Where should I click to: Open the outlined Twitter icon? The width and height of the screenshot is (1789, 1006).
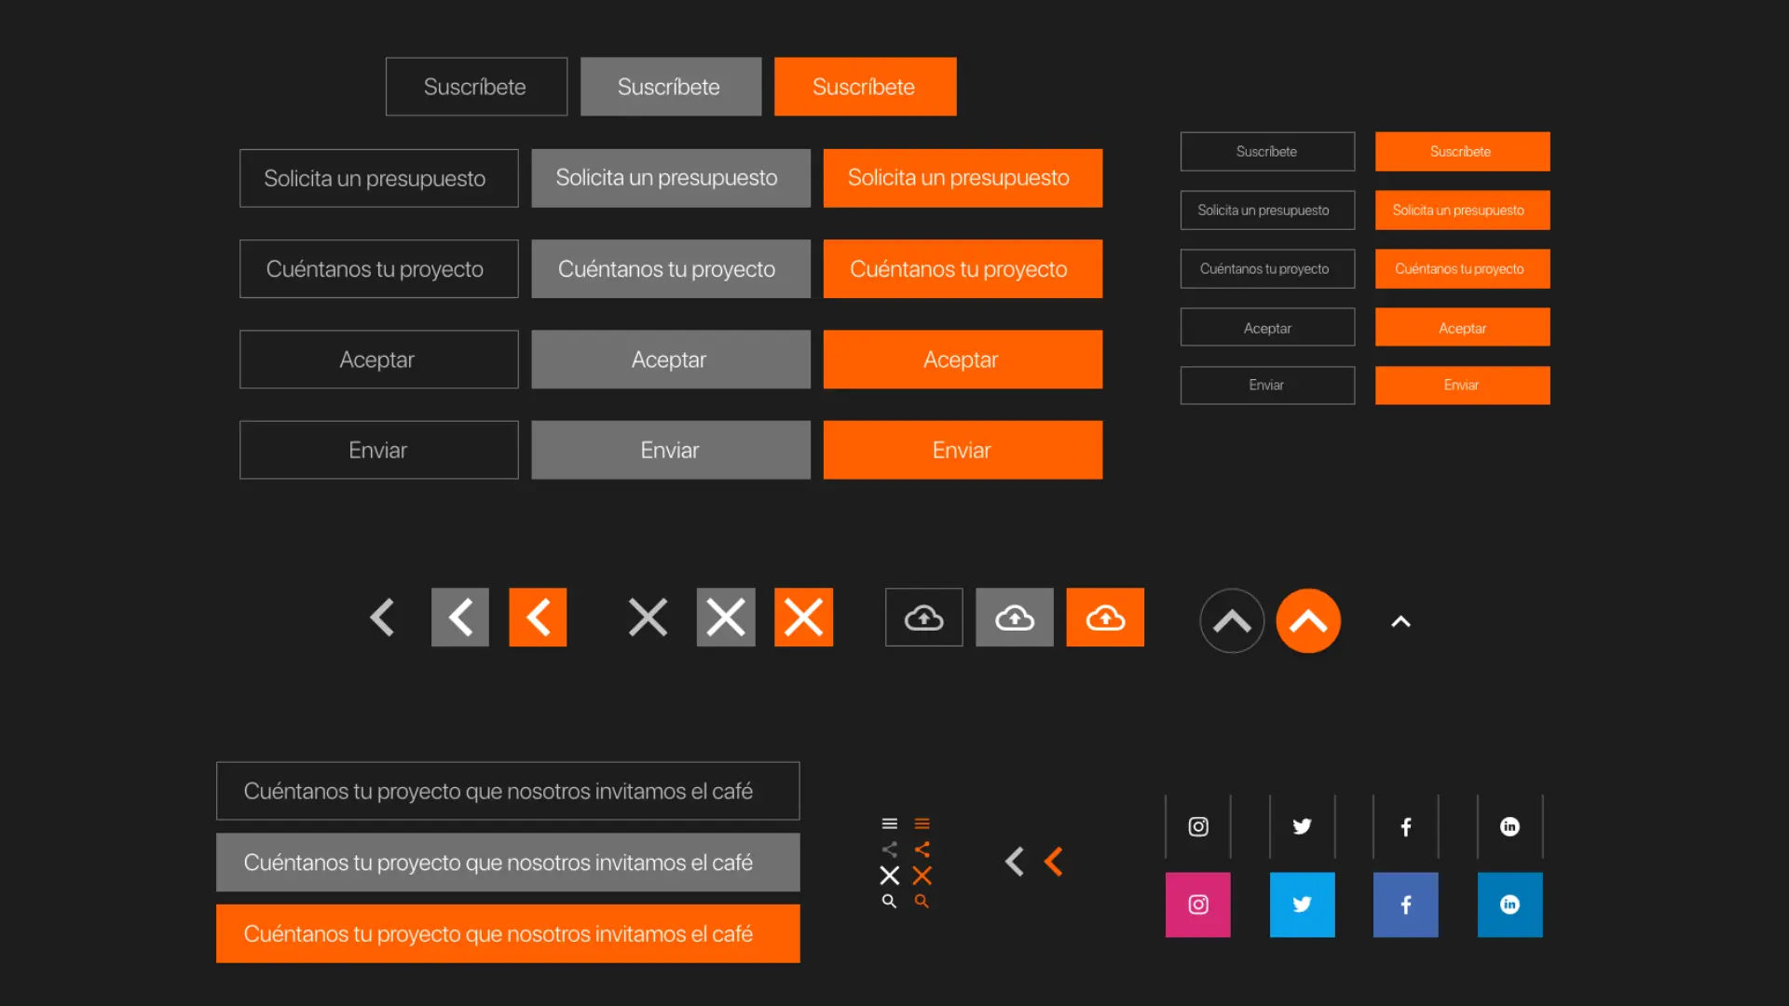1302,826
